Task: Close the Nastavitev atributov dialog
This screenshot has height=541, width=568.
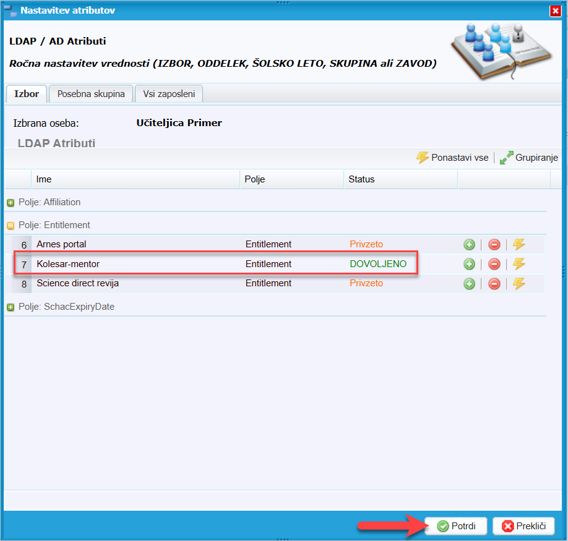Action: pyautogui.click(x=556, y=11)
